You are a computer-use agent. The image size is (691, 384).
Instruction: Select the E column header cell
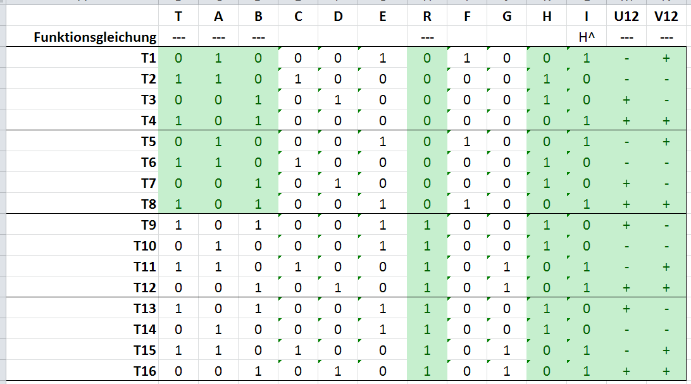click(383, 17)
